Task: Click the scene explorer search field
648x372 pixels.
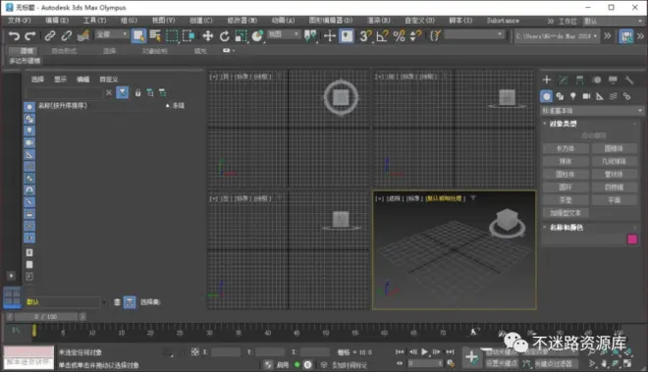Action: pyautogui.click(x=64, y=93)
